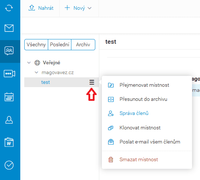Viewport: 200px width, 180px height.
Task: Switch to the Archiv tab
Action: 83,45
